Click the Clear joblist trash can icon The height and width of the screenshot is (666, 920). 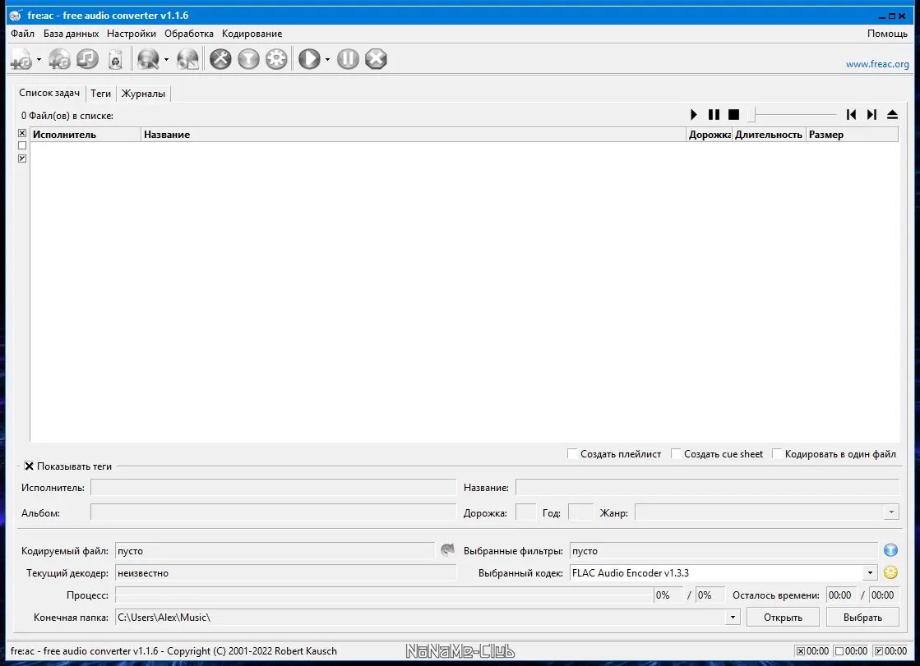point(116,59)
